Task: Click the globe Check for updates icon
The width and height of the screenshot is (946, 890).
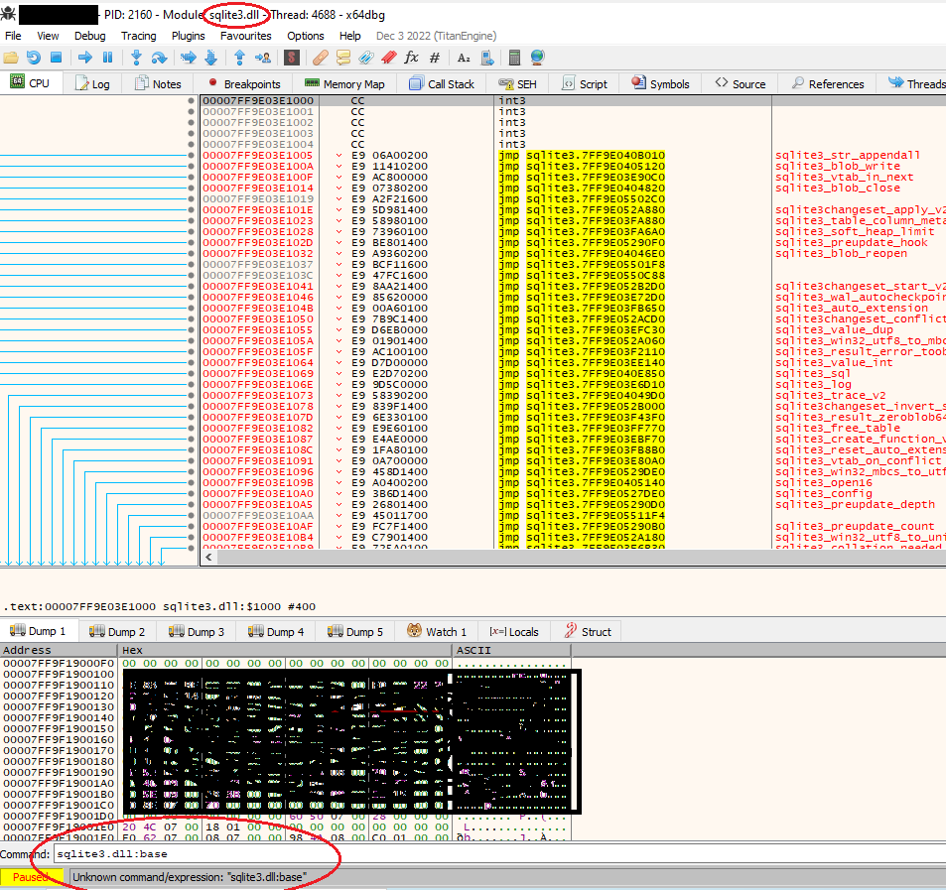Action: [x=538, y=58]
